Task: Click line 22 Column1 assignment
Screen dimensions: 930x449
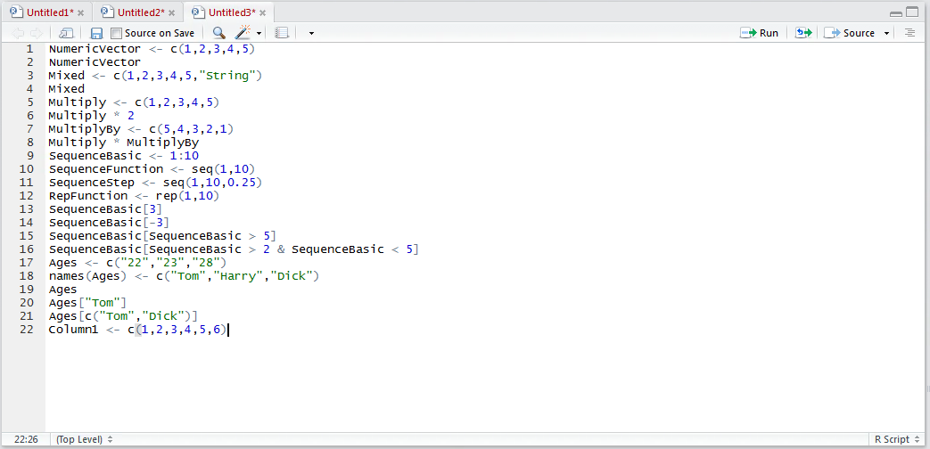Action: (x=138, y=330)
